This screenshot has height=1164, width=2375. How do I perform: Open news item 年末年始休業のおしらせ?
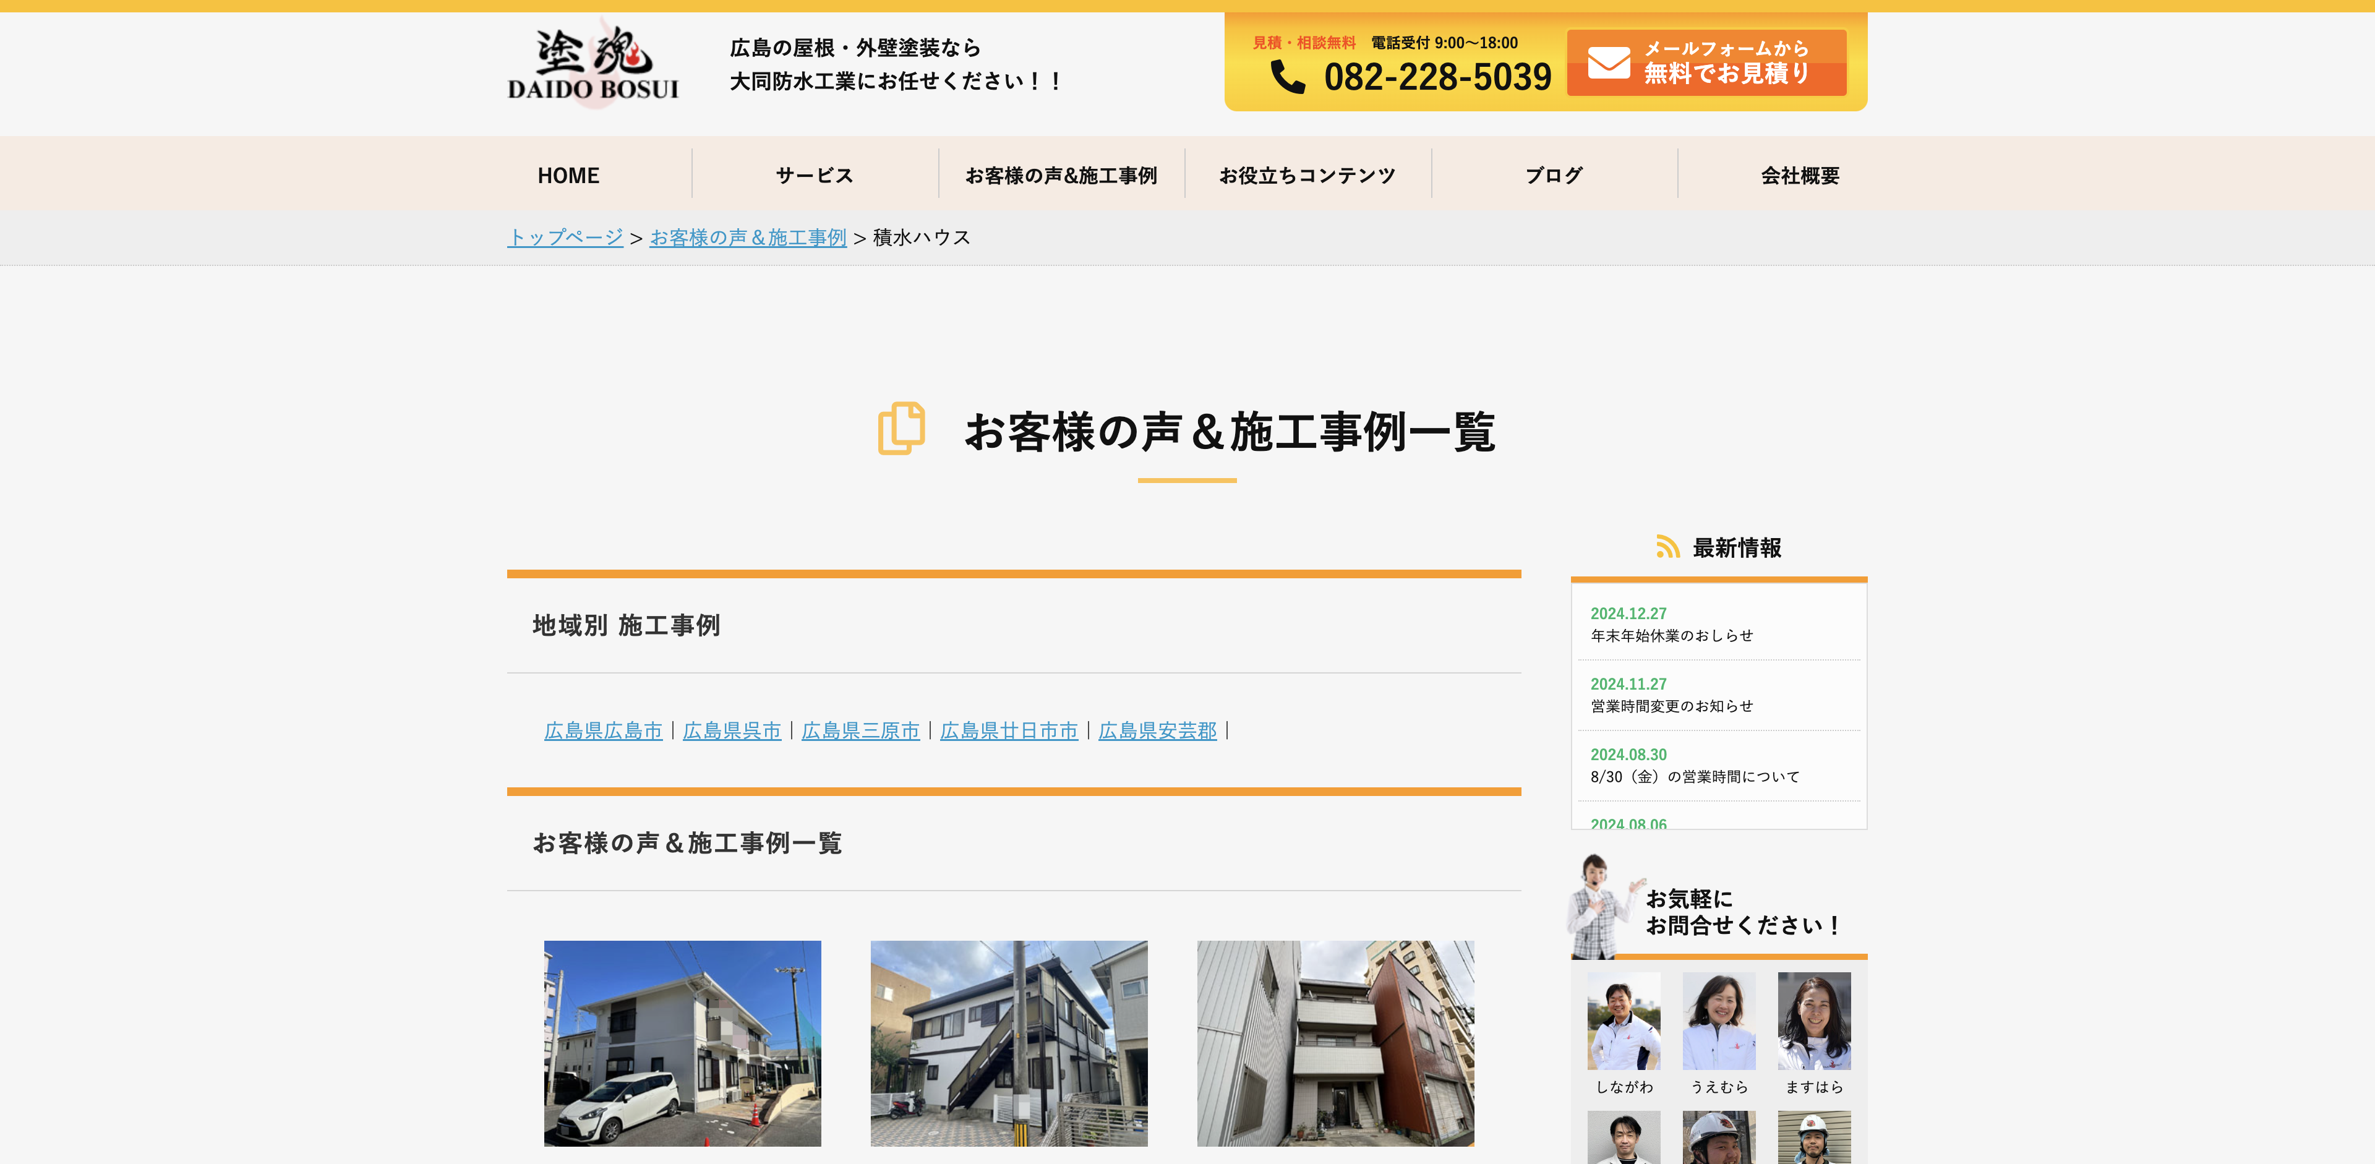[1672, 636]
